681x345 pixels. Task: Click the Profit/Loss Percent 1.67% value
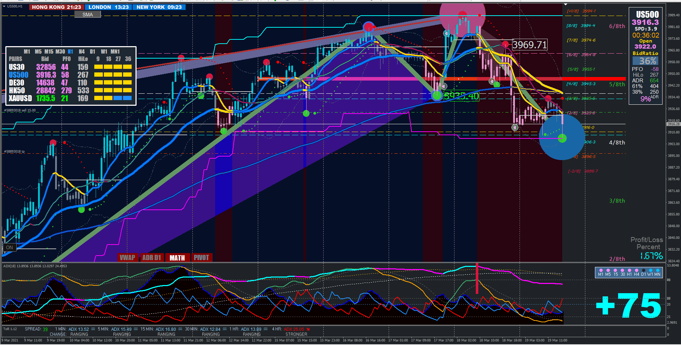pyautogui.click(x=651, y=256)
